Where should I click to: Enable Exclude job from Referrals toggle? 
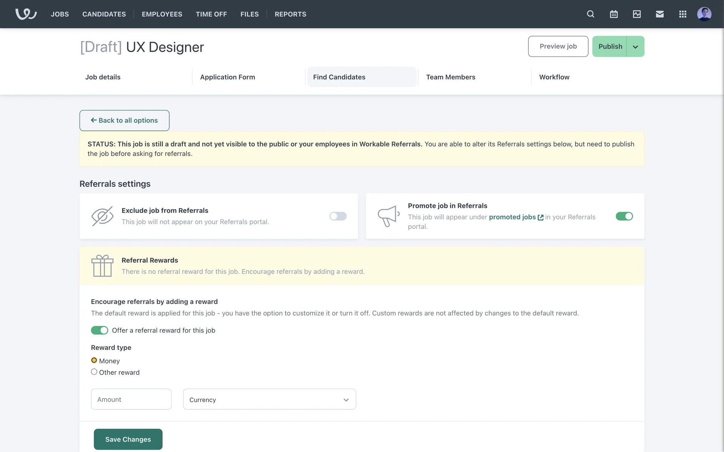pyautogui.click(x=338, y=216)
